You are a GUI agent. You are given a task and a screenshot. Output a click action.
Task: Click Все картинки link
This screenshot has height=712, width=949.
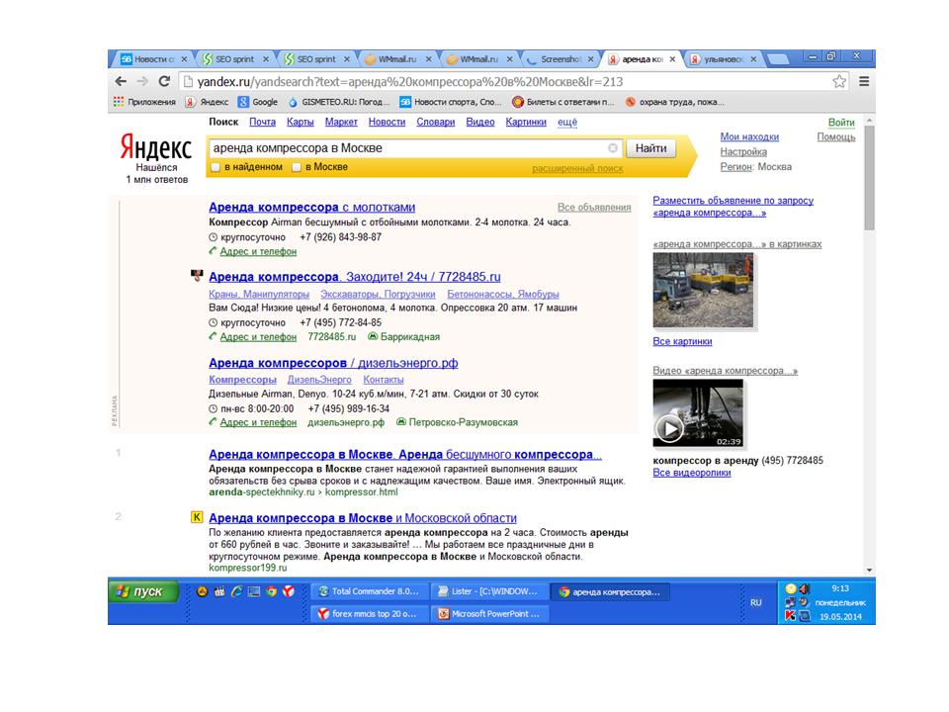[682, 341]
